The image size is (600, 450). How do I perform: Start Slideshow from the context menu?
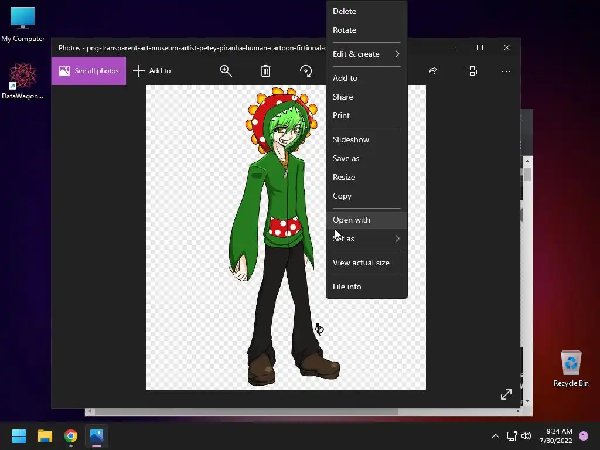[367, 139]
